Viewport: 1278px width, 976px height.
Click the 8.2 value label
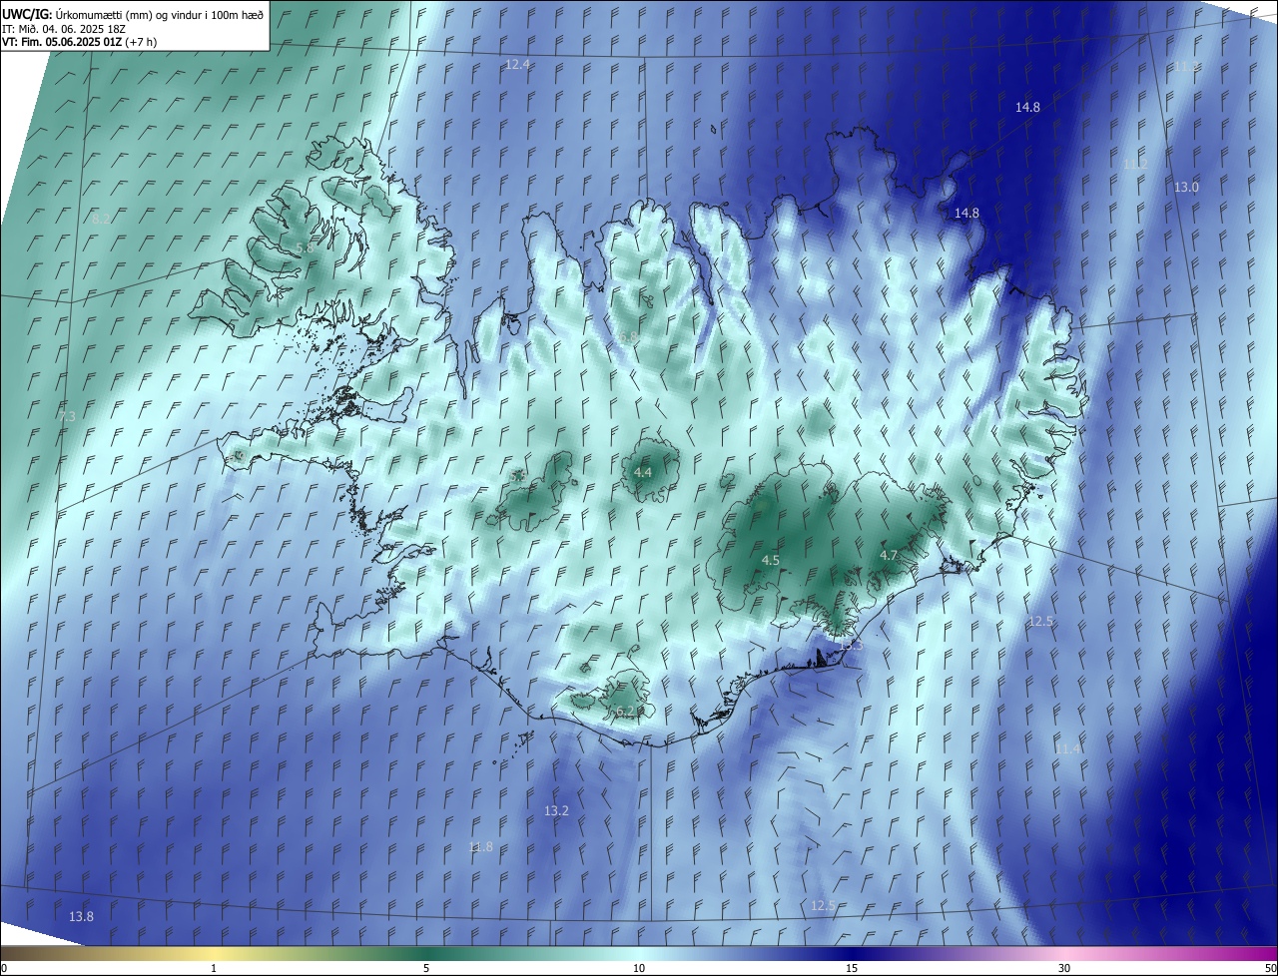[x=102, y=219]
